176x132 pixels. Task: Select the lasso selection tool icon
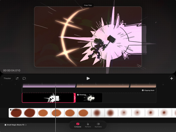point(24,78)
